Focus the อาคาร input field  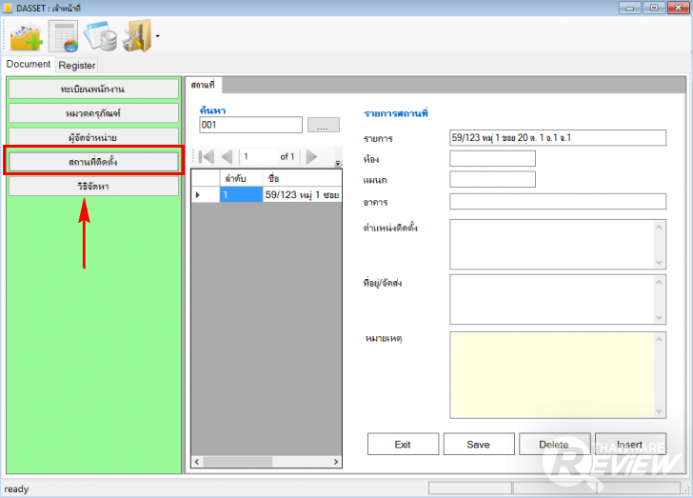[x=558, y=201]
